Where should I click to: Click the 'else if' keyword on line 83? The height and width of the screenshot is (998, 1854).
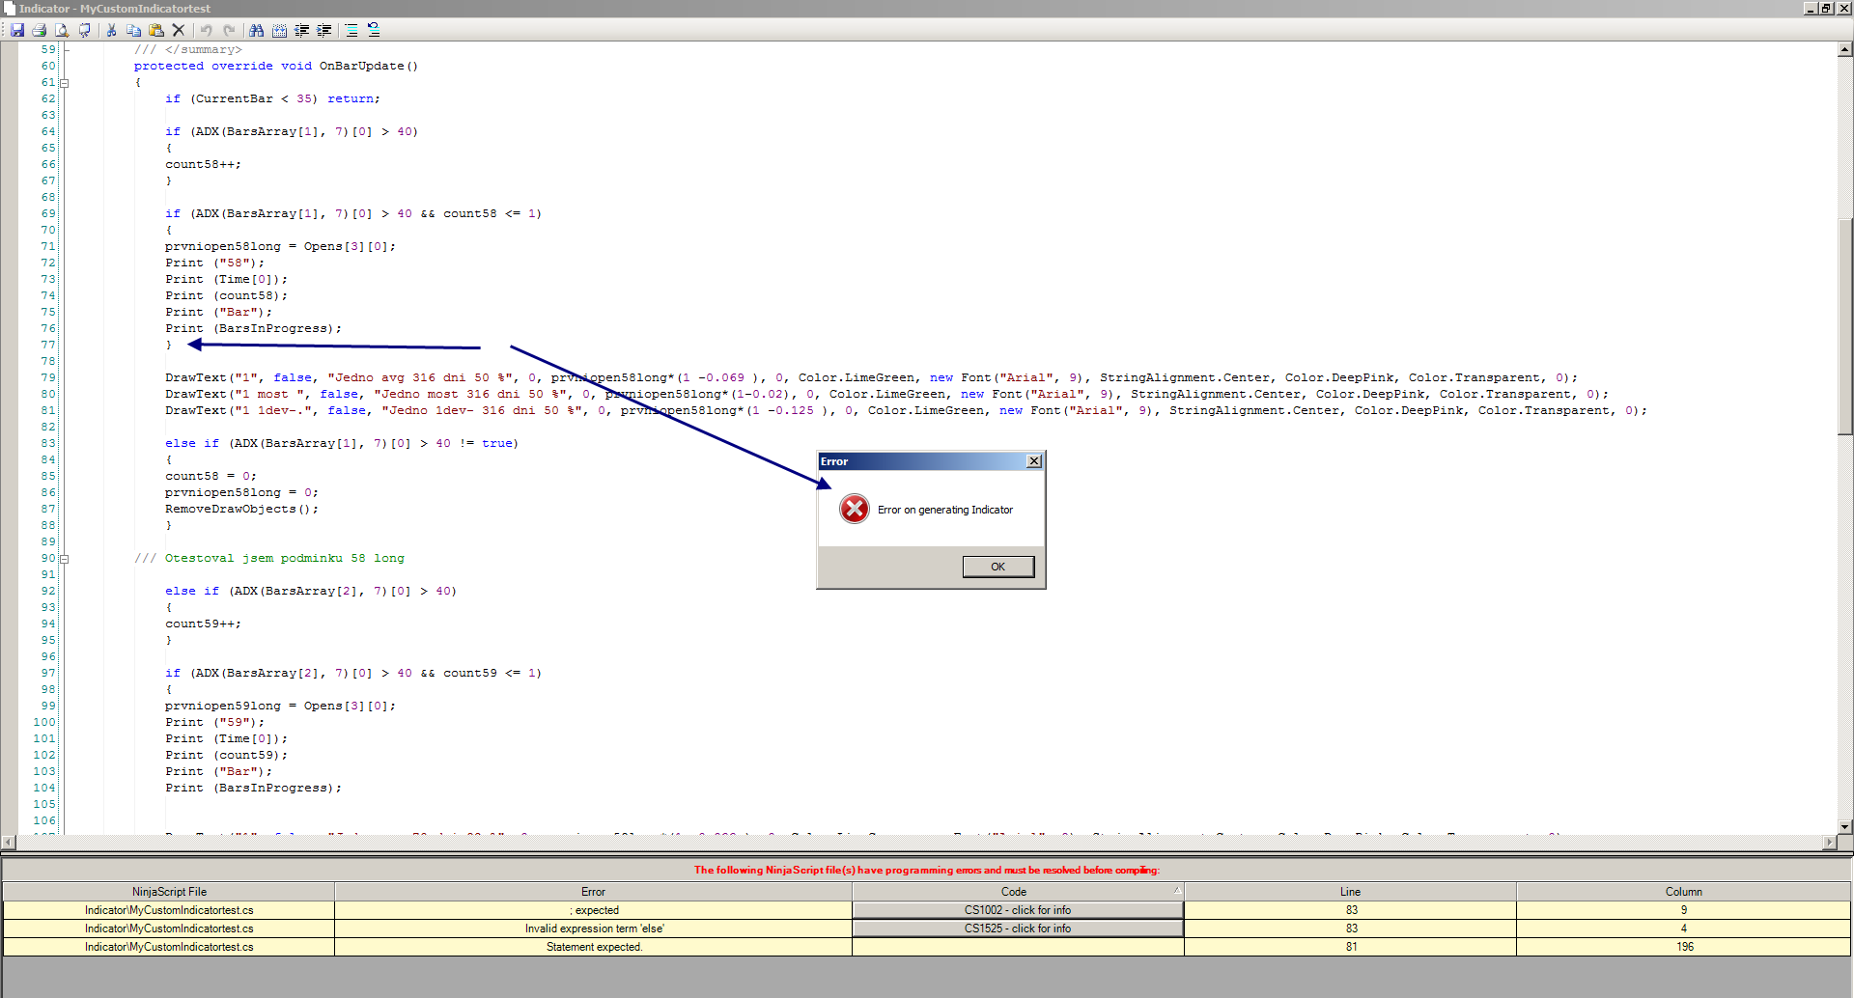click(x=192, y=443)
